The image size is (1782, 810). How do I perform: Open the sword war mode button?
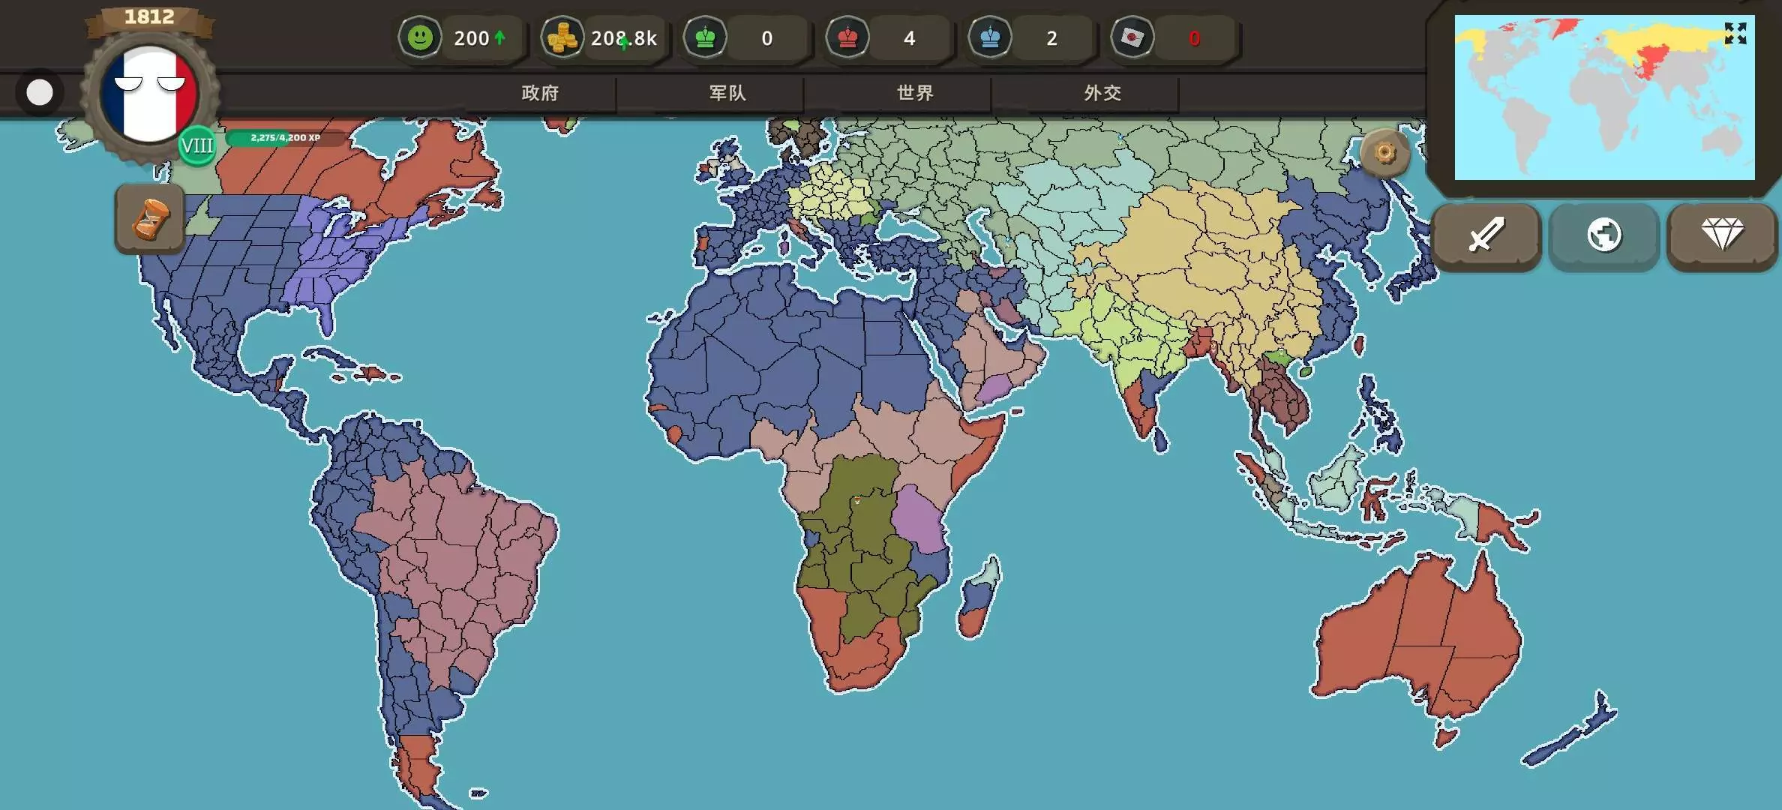click(x=1486, y=235)
